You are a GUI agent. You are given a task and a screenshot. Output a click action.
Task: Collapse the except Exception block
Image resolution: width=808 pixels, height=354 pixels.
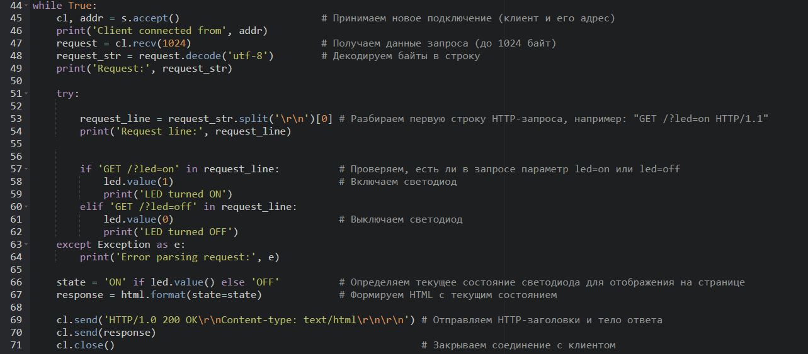click(26, 245)
